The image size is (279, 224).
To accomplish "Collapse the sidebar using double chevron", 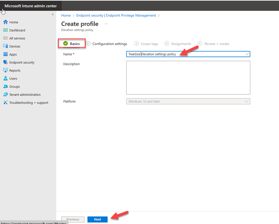I will tap(53, 14).
